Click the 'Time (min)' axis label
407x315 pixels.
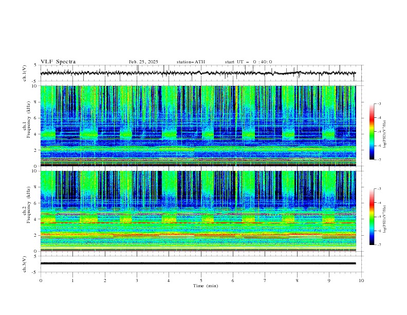(x=206, y=286)
